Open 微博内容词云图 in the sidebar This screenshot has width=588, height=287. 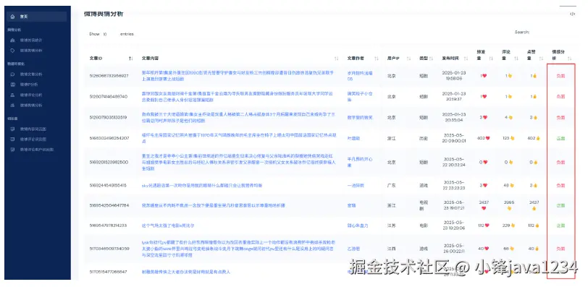coord(33,129)
